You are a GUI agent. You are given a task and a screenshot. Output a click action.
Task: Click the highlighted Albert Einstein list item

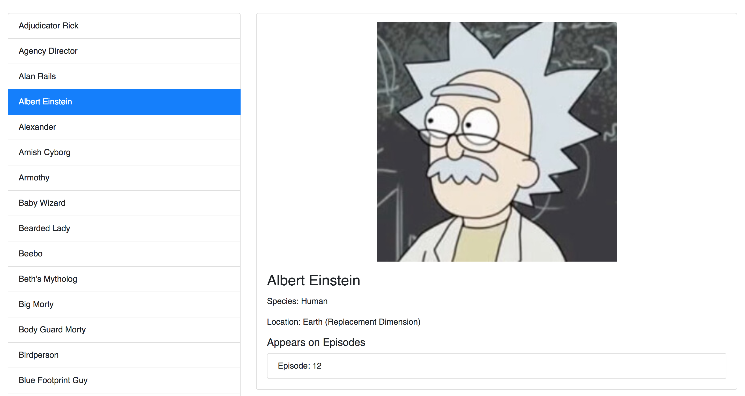[124, 102]
